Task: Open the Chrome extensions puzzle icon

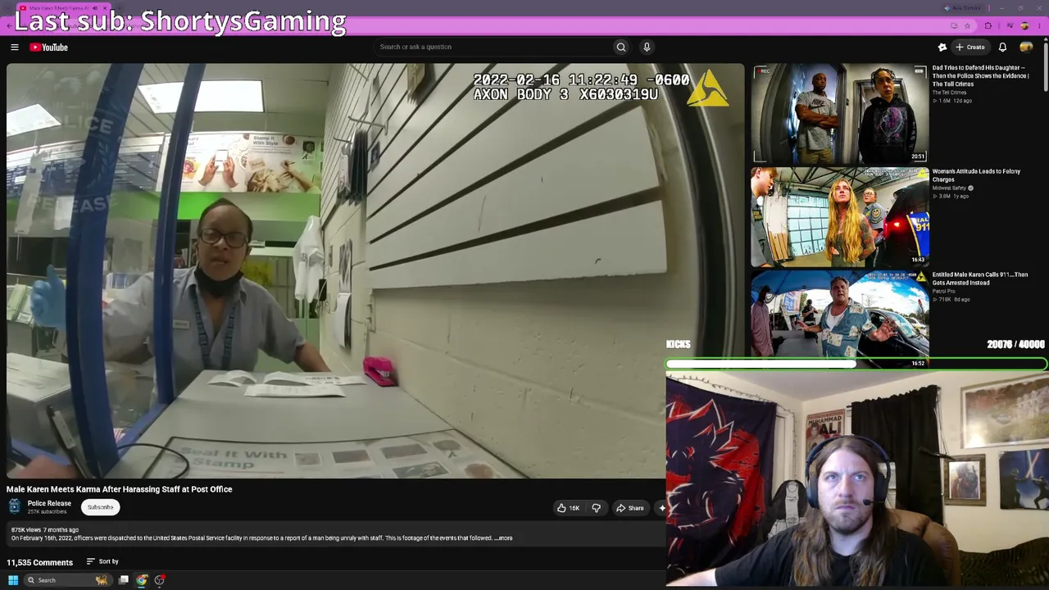Action: pyautogui.click(x=988, y=26)
